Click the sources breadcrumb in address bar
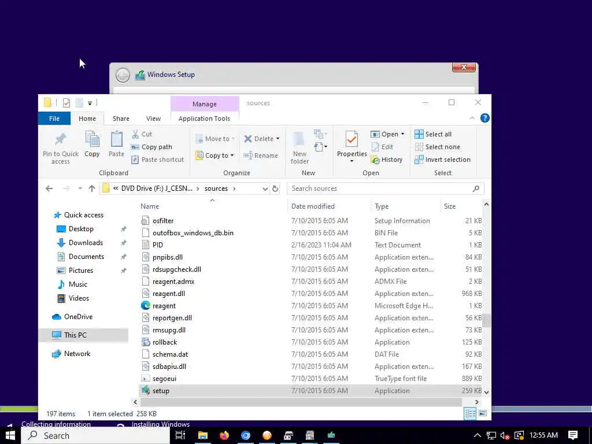The height and width of the screenshot is (444, 592). [216, 188]
